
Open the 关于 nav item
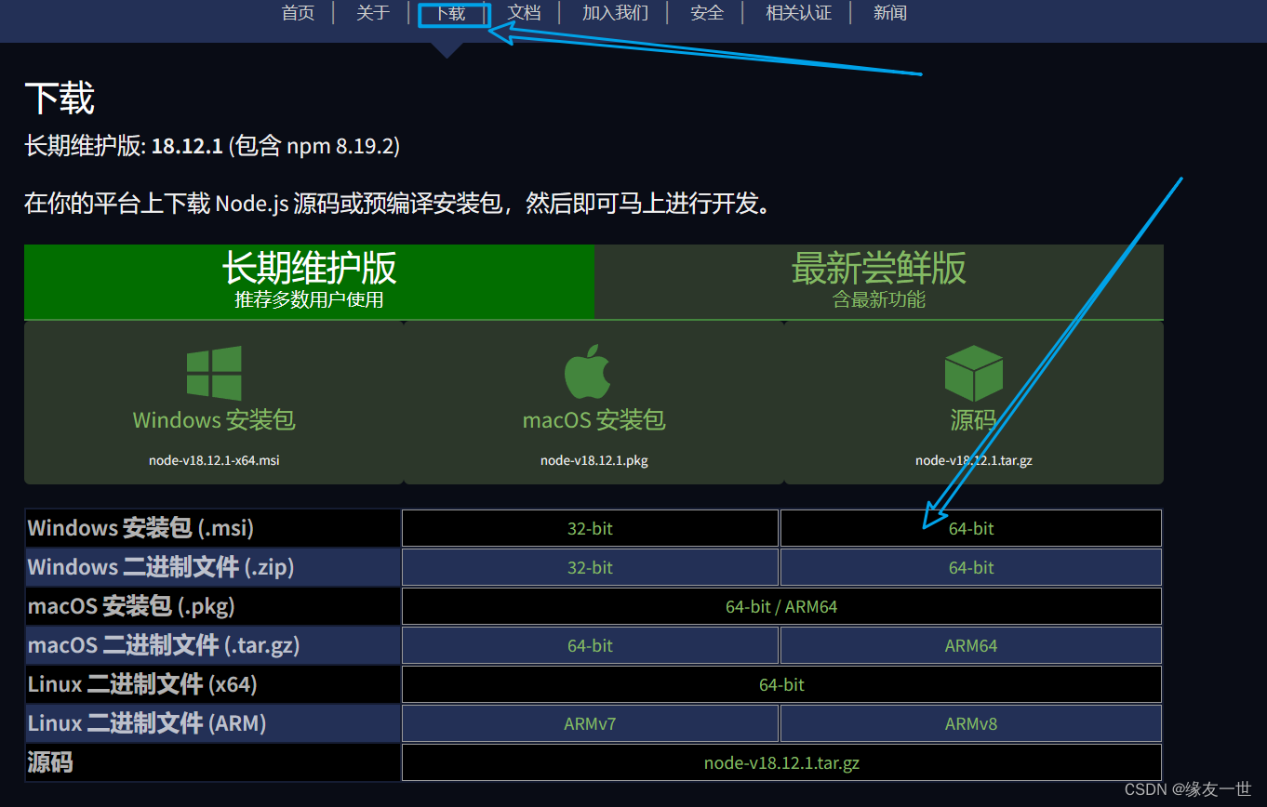[x=372, y=13]
